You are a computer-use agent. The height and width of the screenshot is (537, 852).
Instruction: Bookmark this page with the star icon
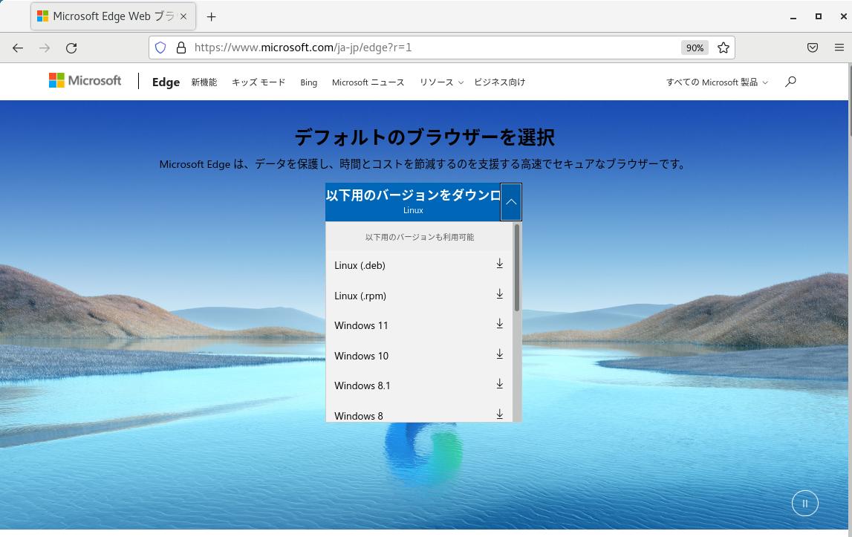click(723, 48)
